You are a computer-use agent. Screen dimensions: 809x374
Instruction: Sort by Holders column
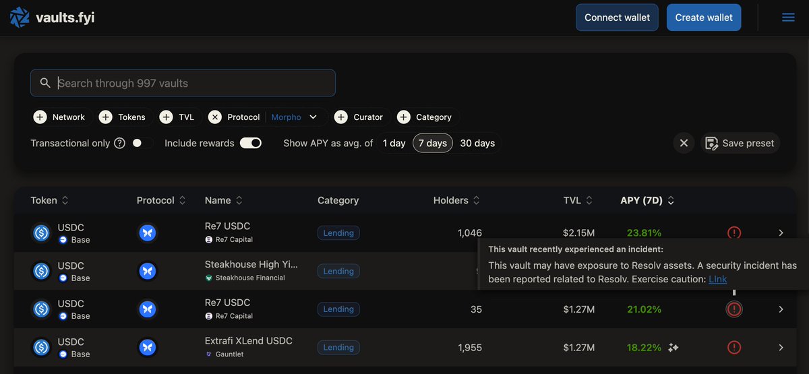[476, 200]
